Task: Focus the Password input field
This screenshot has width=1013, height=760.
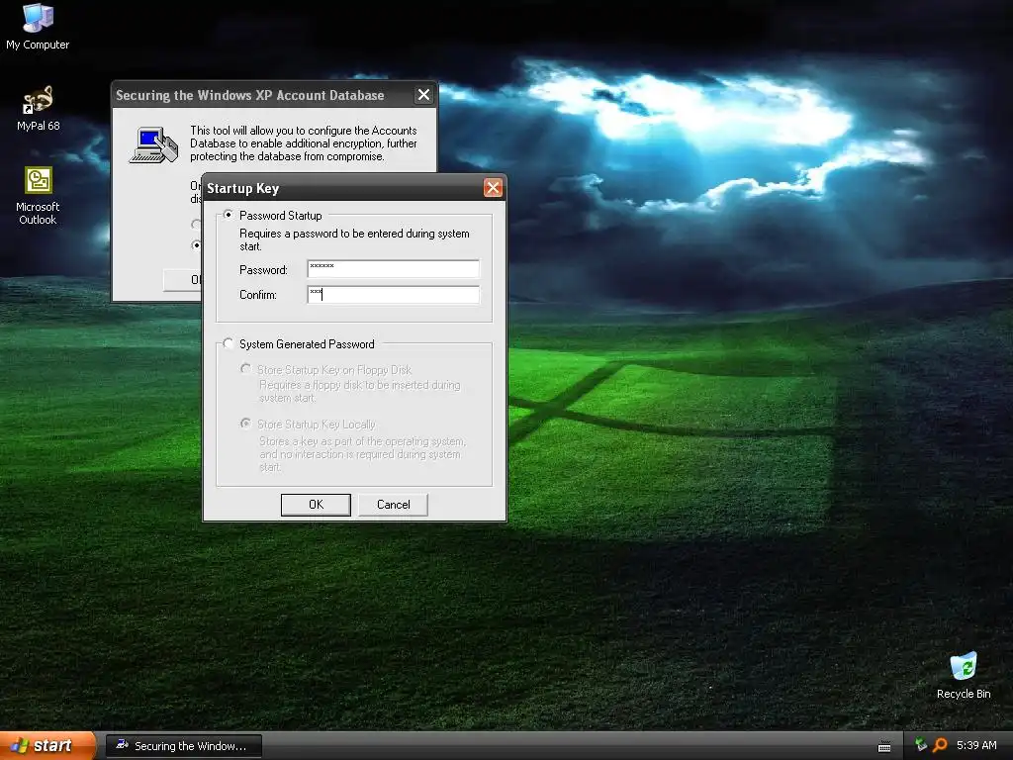Action: (394, 269)
